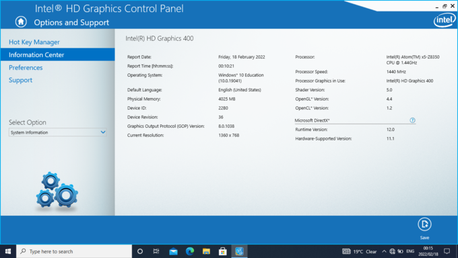Screen dimensions: 458x258
Task: Click the Shader Version value 5.0
Action: [389, 90]
